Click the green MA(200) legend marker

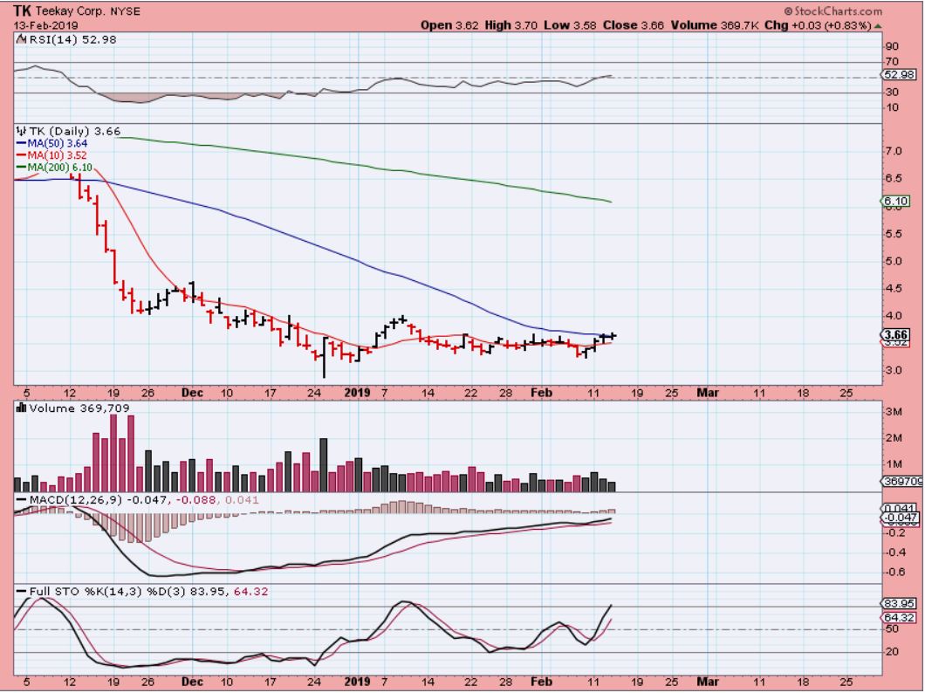21,167
